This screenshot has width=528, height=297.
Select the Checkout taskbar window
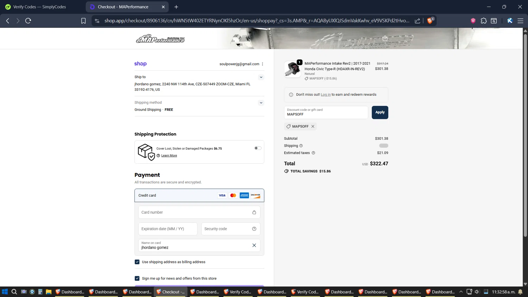point(171,292)
